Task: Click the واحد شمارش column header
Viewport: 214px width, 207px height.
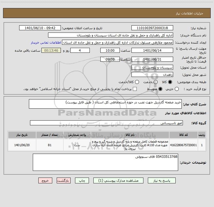Action: 77,135
